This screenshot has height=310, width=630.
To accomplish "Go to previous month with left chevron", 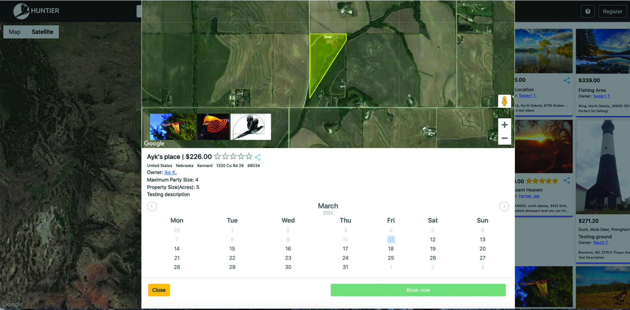I will click(x=152, y=206).
